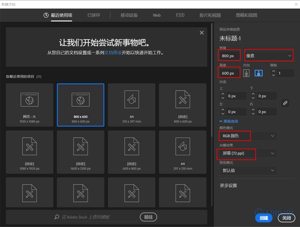Screen dimensions: 300x227
Task: Toggle the bleed link chain icon
Action: pos(285,103)
